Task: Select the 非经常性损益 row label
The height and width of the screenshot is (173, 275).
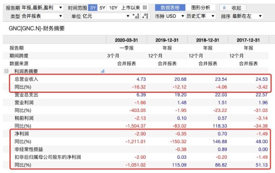Action: [x=29, y=149]
